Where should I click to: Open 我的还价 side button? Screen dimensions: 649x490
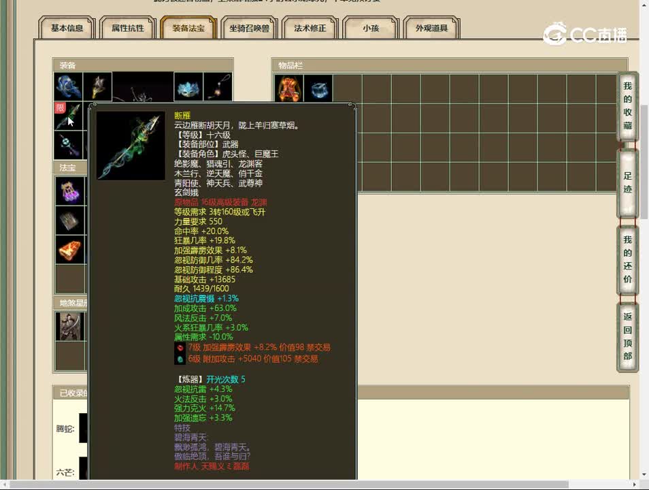pos(627,259)
